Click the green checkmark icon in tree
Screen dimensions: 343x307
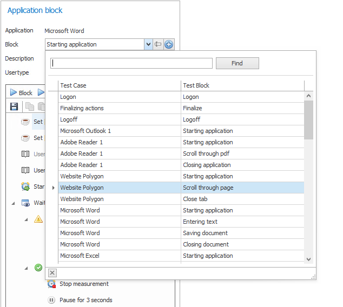[x=38, y=268]
